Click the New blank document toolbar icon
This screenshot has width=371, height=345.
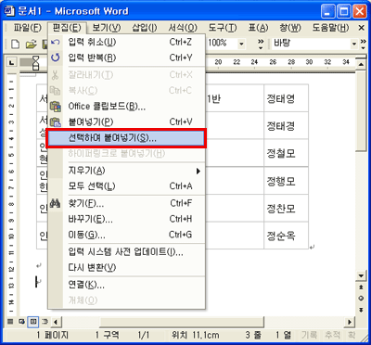point(16,45)
